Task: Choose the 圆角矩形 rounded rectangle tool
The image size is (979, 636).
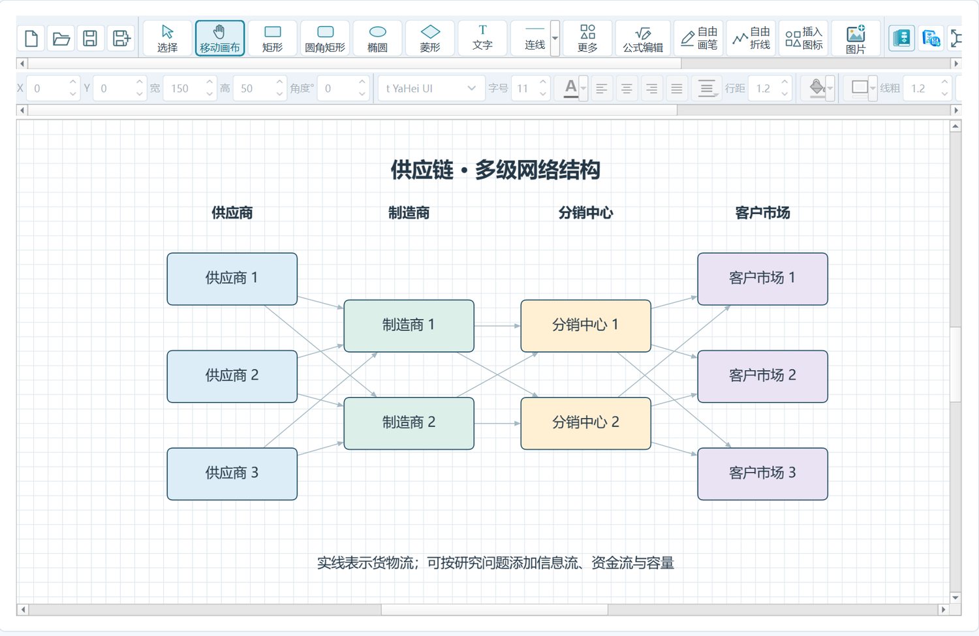Action: pyautogui.click(x=325, y=39)
